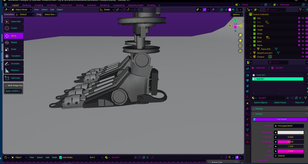Open the Scene properties tab
Viewport: 308px width, 164px height.
pyautogui.click(x=247, y=91)
